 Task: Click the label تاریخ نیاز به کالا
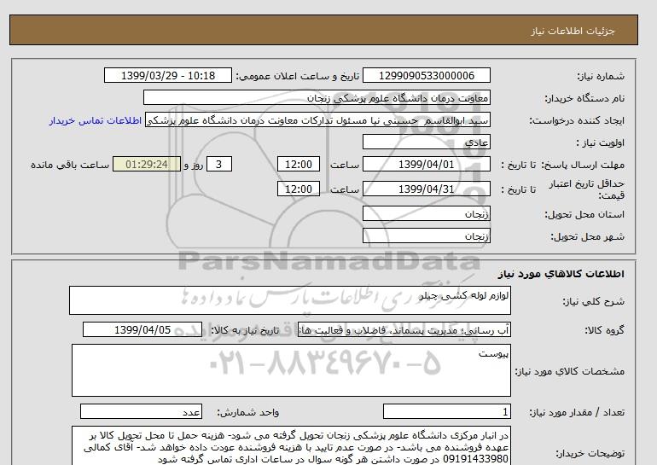tap(245, 330)
